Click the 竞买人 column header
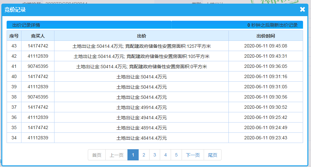 (x=38, y=36)
